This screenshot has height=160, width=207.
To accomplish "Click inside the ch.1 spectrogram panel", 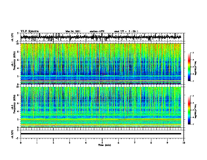I will point(101,64).
